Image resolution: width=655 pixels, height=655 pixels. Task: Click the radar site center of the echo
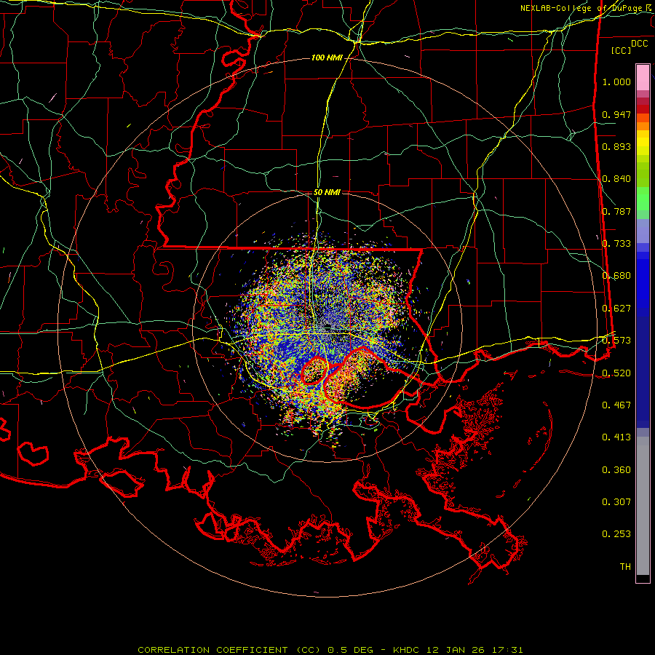pyautogui.click(x=327, y=326)
